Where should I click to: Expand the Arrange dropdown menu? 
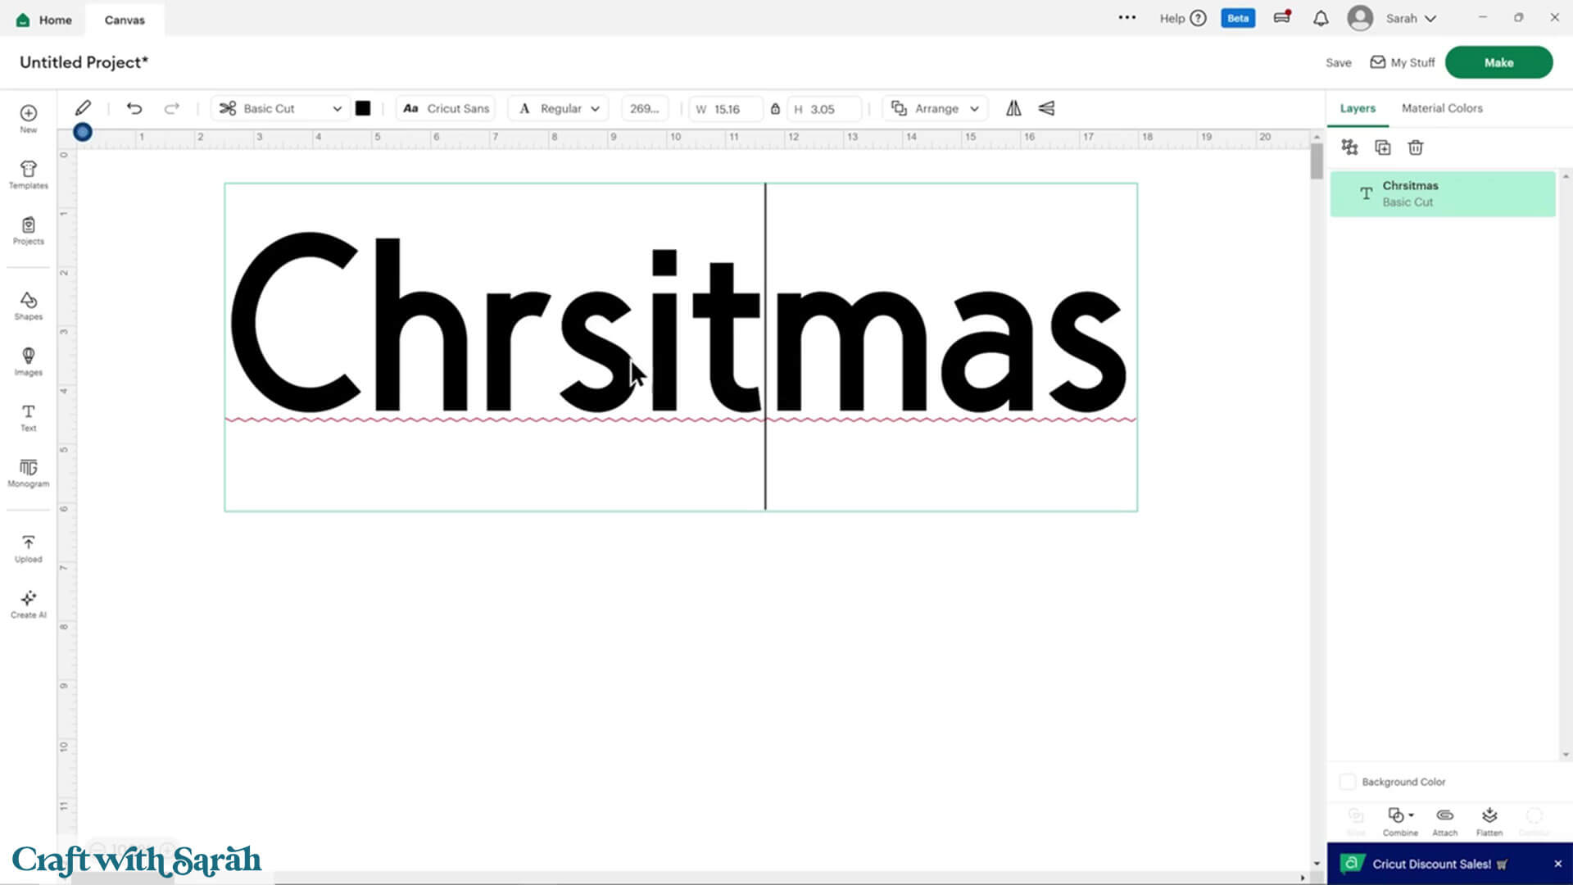pos(935,108)
